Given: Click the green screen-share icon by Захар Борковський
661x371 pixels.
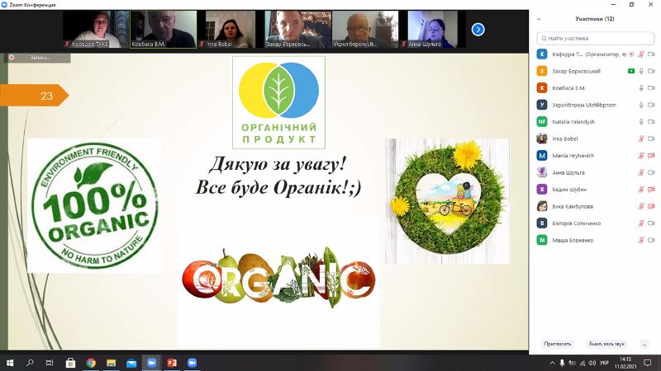Looking at the screenshot, I should (x=631, y=71).
